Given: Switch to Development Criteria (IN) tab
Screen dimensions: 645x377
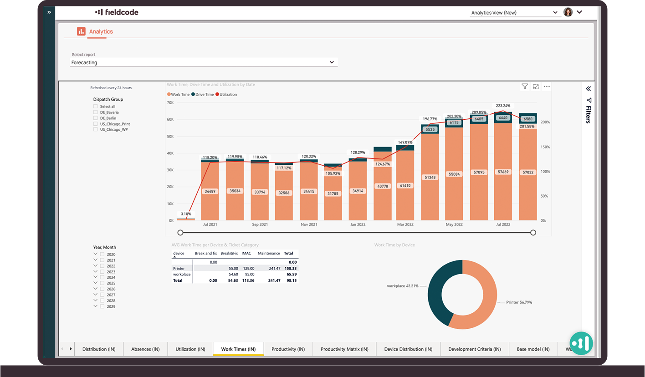Looking at the screenshot, I should (x=475, y=349).
